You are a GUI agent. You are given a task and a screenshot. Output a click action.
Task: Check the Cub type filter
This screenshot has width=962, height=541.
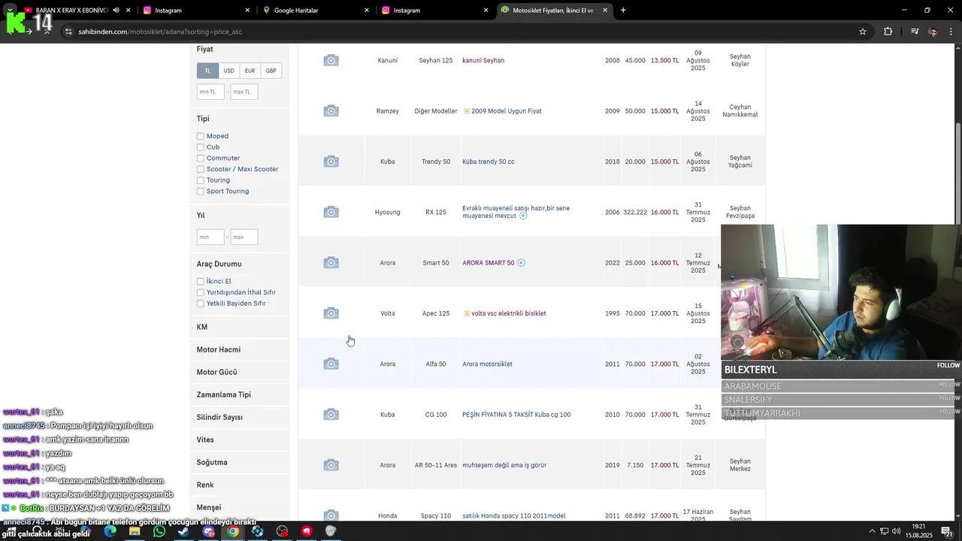(201, 147)
